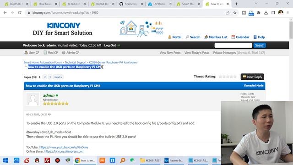Click the address bar URL field
The height and width of the screenshot is (165, 293).
coord(125,12)
